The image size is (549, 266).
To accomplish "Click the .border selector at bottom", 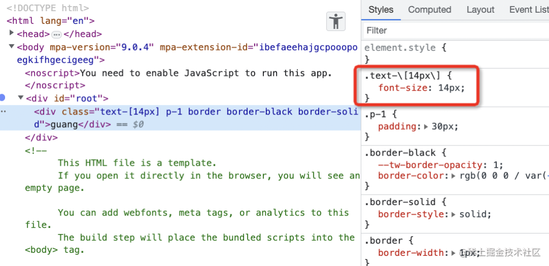I will (x=383, y=241).
